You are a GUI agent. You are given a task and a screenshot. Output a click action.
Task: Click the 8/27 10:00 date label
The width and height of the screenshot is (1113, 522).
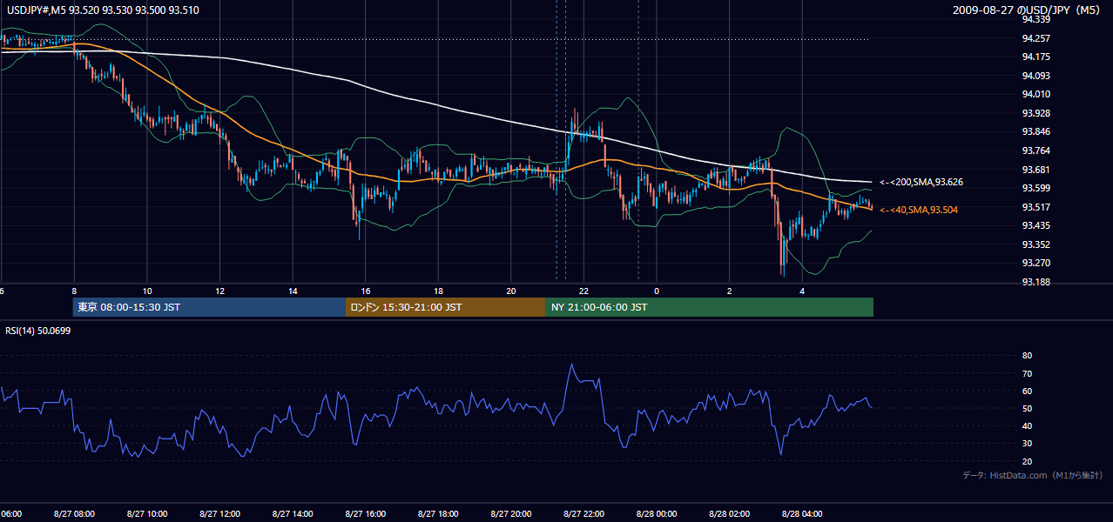pyautogui.click(x=146, y=513)
